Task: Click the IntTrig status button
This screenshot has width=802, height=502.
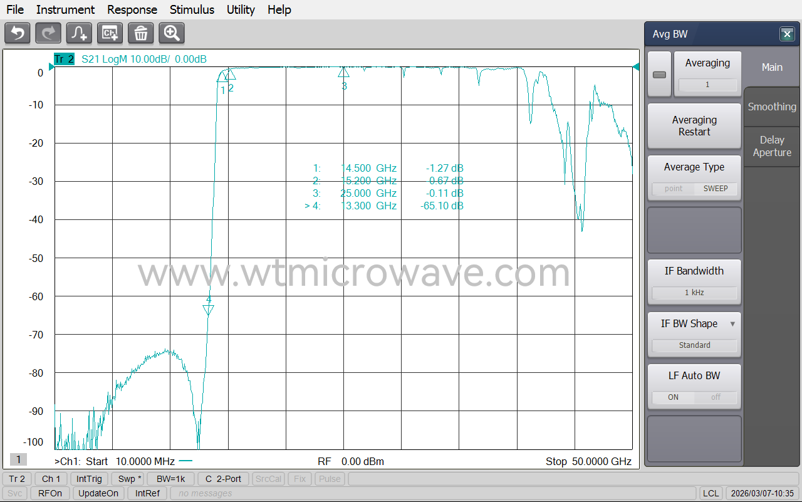Action: tap(90, 479)
